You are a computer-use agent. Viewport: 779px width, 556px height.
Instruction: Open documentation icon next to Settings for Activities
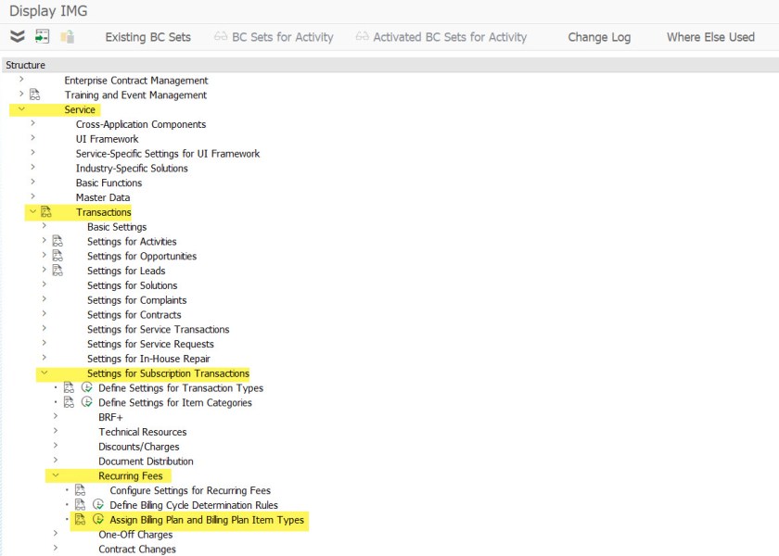coord(57,242)
